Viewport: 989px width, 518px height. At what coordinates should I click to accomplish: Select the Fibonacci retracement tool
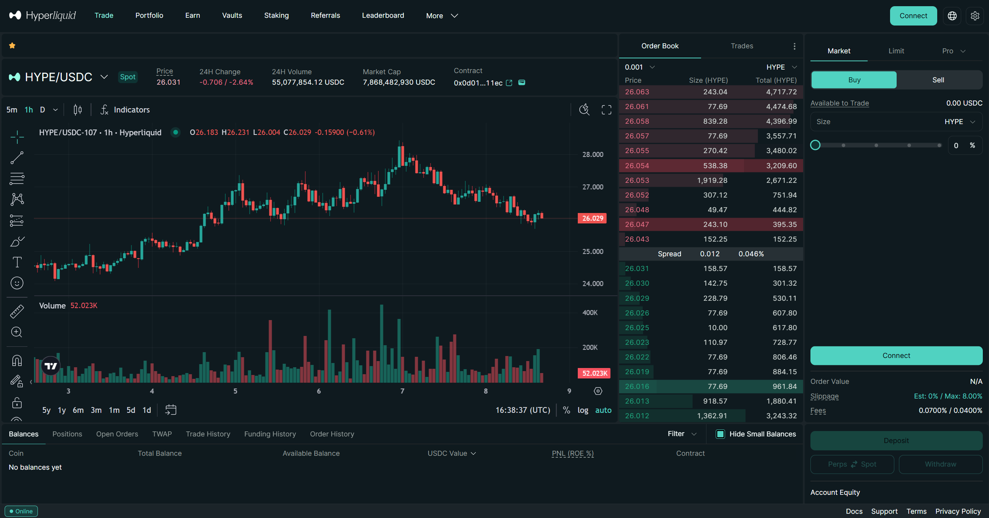pos(17,179)
